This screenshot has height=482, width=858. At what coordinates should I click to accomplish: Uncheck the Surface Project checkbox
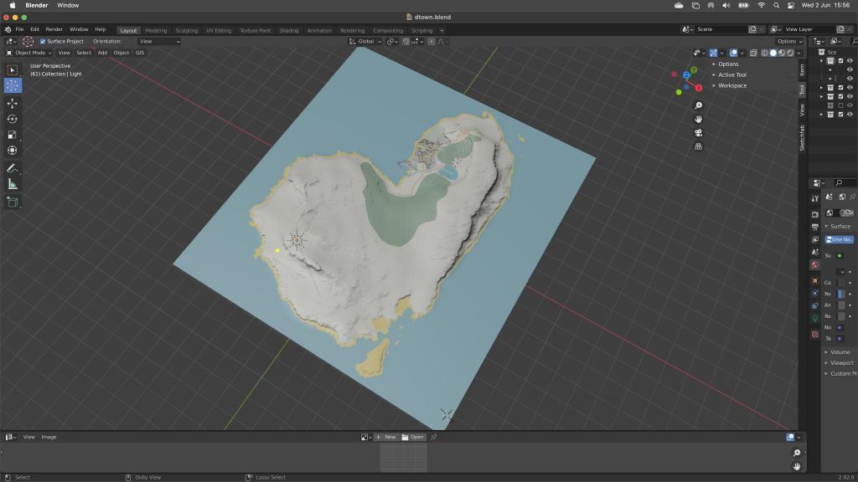(x=43, y=41)
